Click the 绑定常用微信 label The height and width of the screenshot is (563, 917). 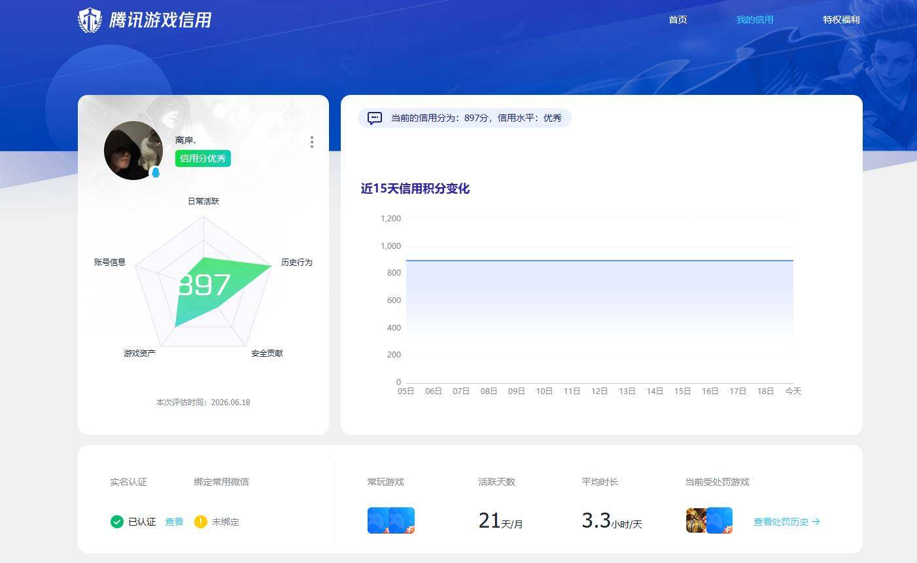[222, 482]
